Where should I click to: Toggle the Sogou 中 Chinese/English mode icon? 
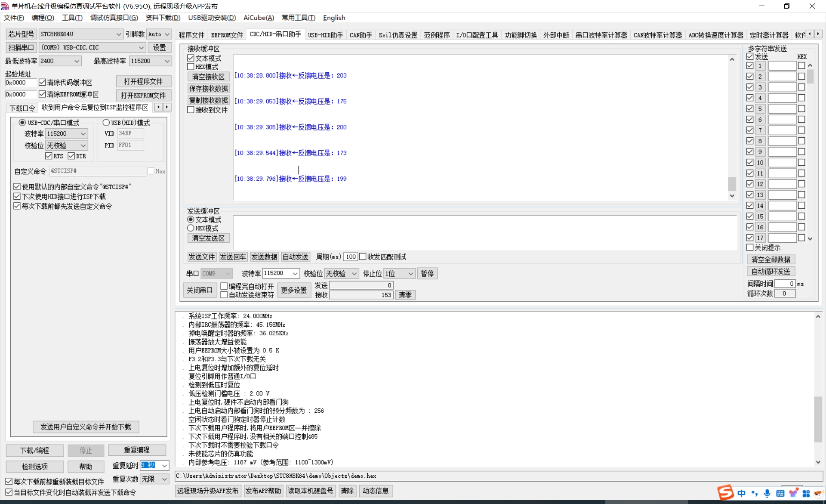[x=741, y=493]
